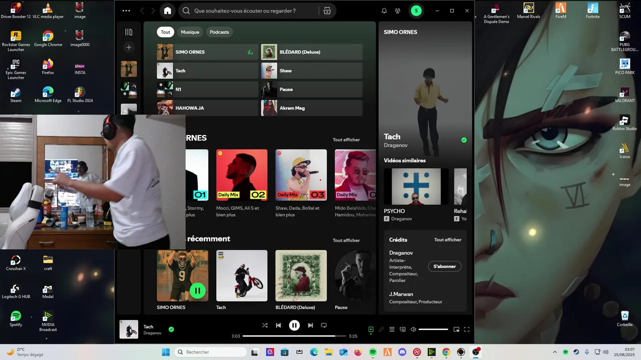Open first playlist thumbnail in sidebar
The image size is (641, 360).
pyautogui.click(x=129, y=69)
